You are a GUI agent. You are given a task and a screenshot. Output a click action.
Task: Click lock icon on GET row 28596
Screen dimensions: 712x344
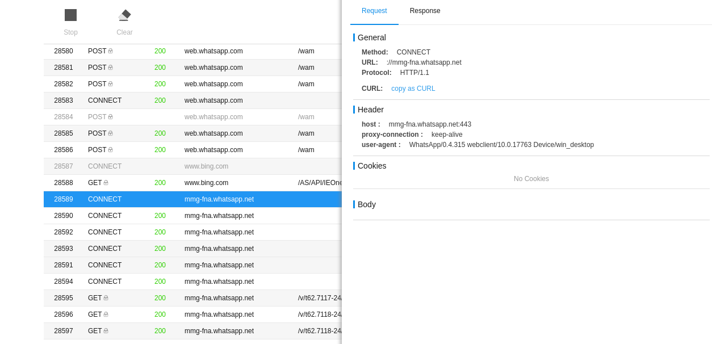coord(106,314)
